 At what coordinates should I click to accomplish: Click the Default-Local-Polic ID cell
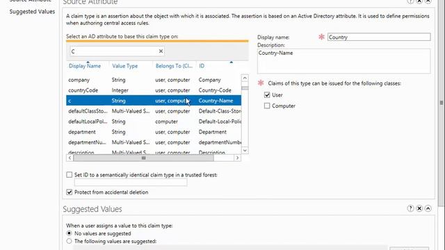220,122
